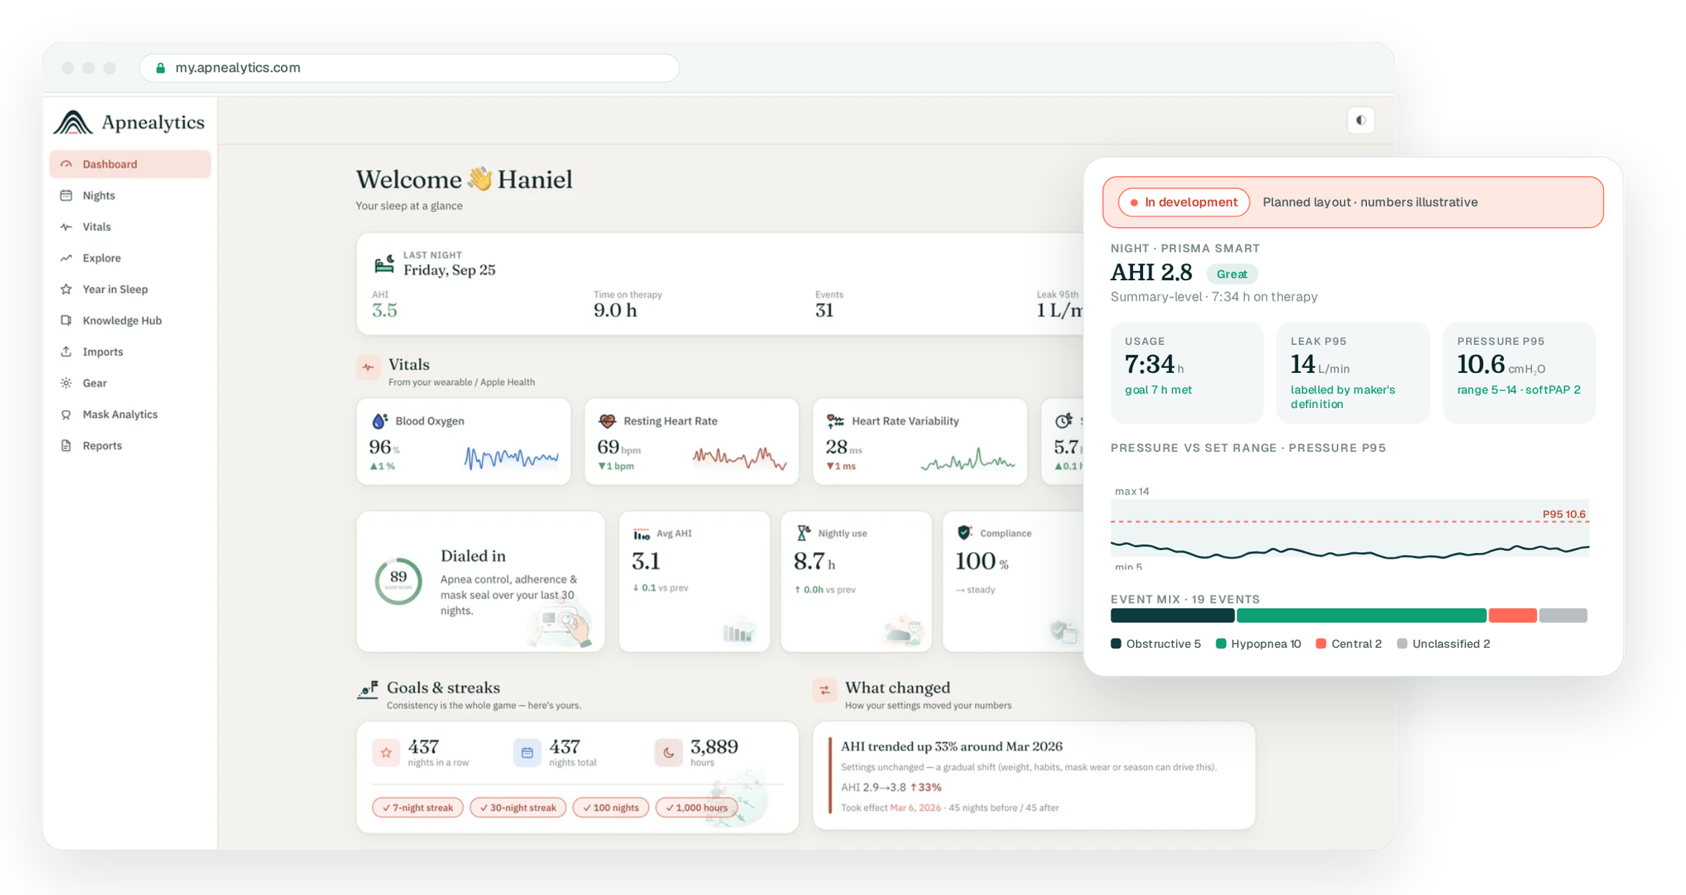Image resolution: width=1686 pixels, height=895 pixels.
Task: Click the 7-night streak badge
Action: 418,807
